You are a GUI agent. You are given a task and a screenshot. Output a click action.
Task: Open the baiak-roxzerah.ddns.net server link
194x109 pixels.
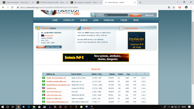coord(56,78)
